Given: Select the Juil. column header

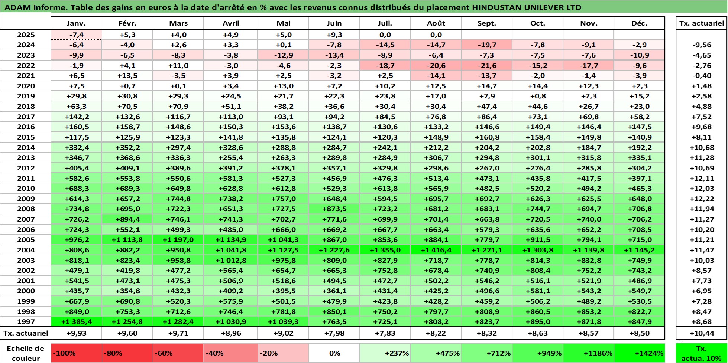Looking at the screenshot, I should [x=385, y=23].
